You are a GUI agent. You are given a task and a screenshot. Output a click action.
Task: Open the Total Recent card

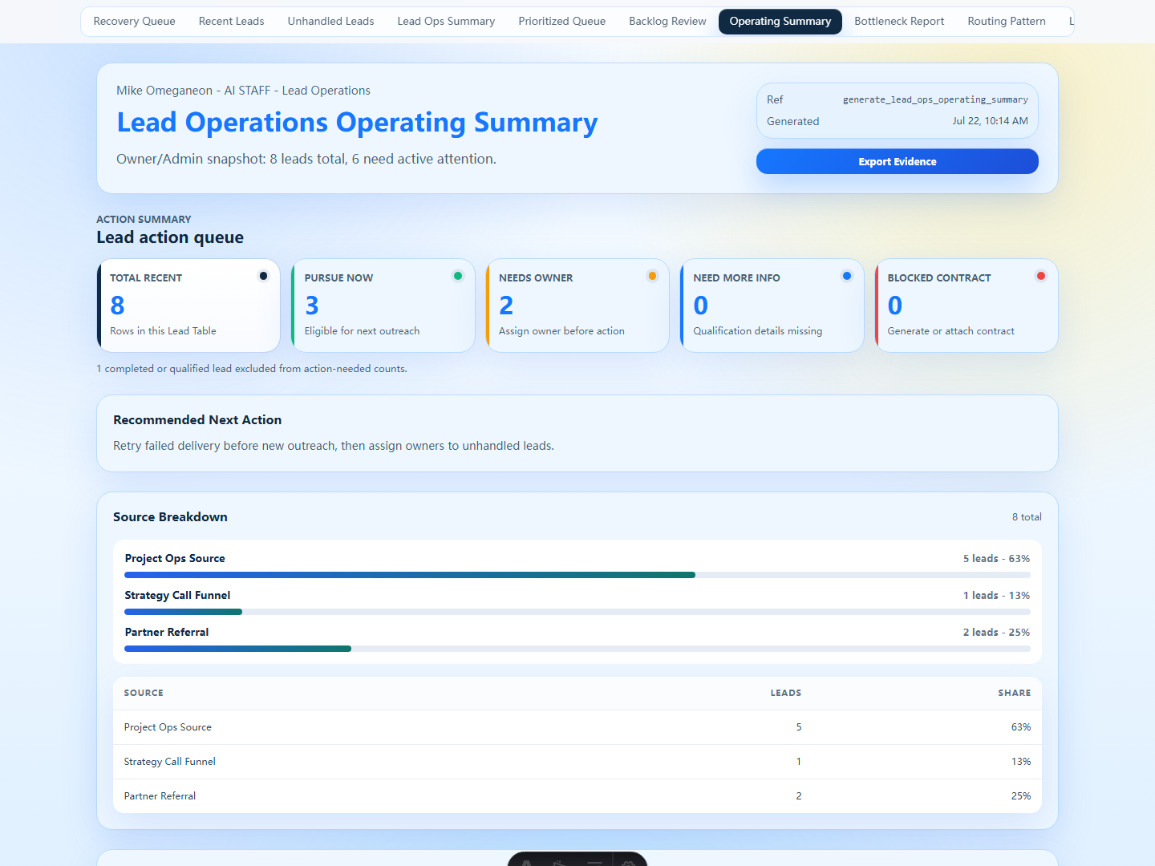(x=188, y=306)
